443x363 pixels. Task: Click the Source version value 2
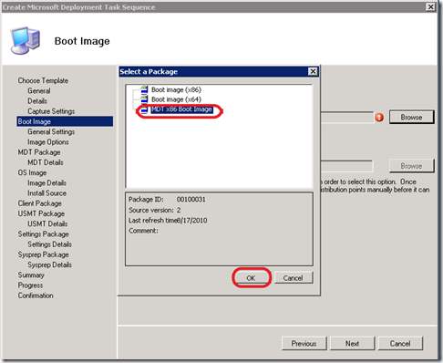point(179,210)
